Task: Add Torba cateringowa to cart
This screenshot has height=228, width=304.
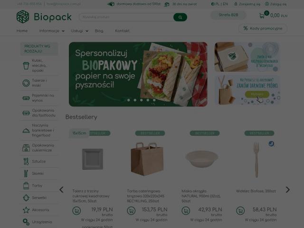Action: [131, 210]
